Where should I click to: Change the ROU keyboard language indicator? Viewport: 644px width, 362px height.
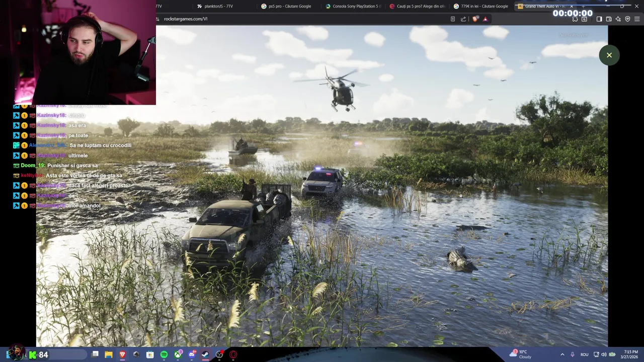(584, 354)
